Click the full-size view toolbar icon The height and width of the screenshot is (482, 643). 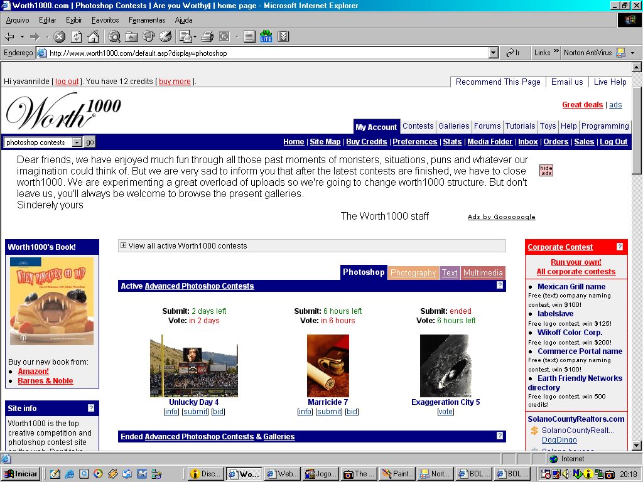(224, 37)
